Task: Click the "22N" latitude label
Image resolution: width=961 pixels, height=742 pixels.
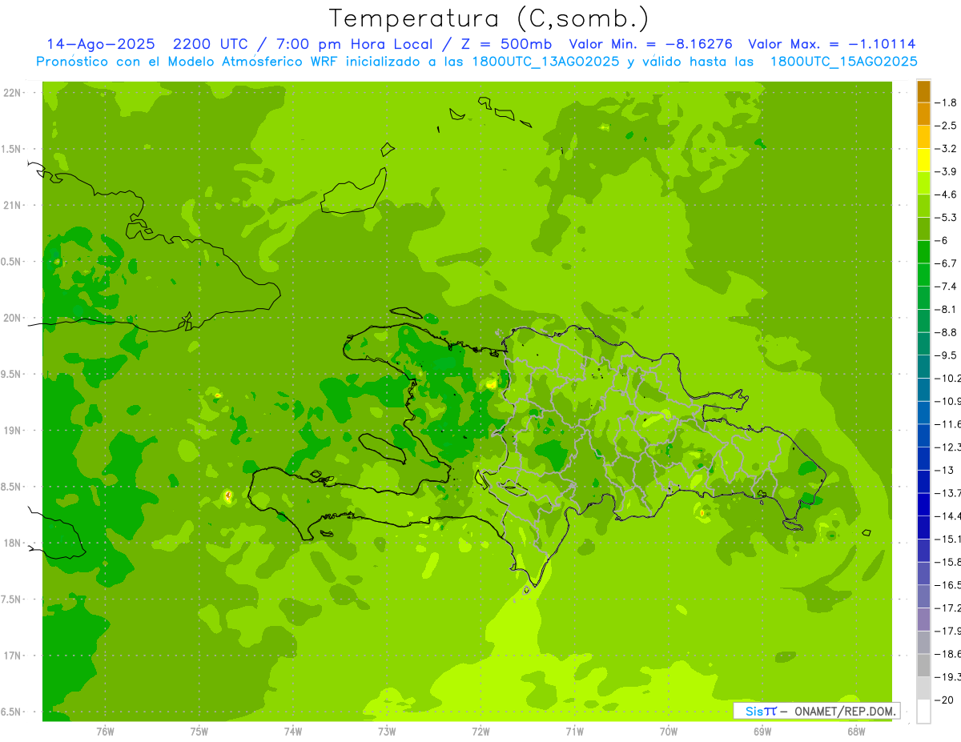Action: [x=12, y=92]
